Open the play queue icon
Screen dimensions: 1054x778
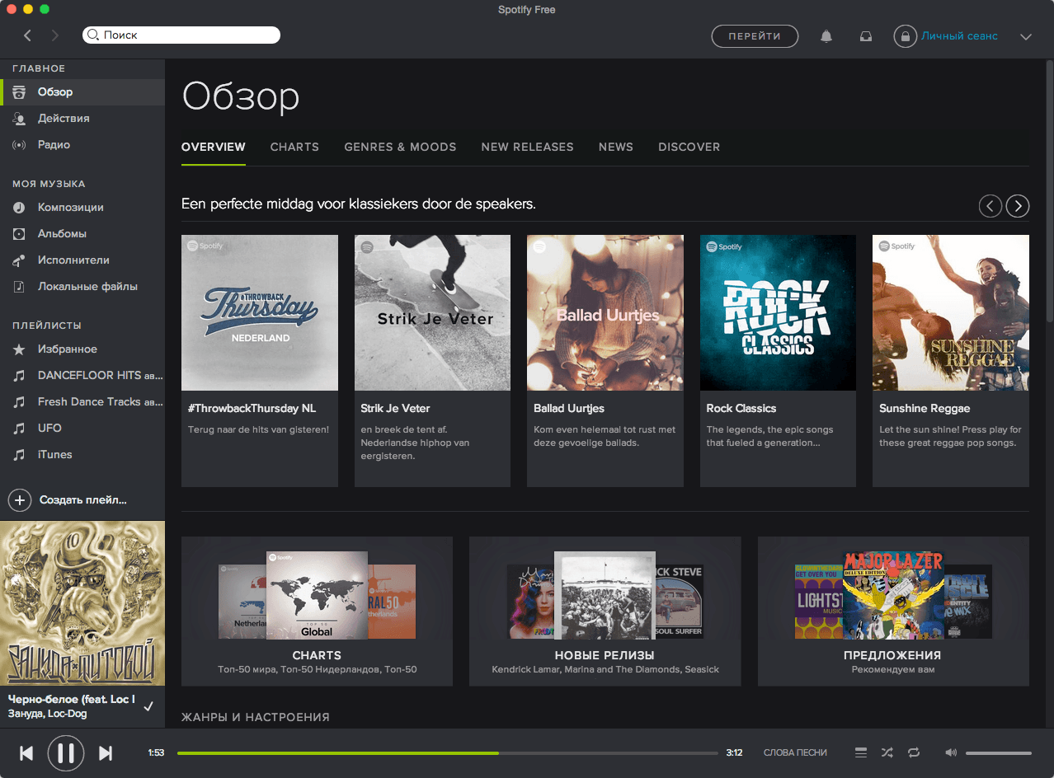click(861, 752)
